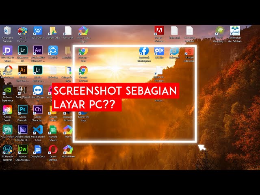Launch Adobe Dreamweaver

tap(23, 149)
